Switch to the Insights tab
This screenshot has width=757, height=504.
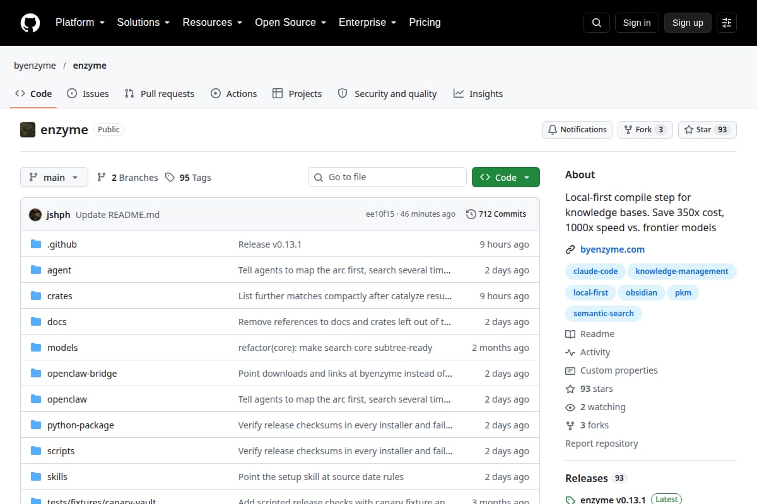[x=478, y=94]
